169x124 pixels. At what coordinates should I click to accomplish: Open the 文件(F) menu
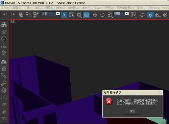pyautogui.click(x=5, y=8)
